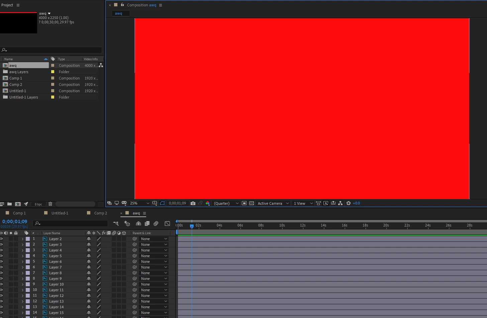Click Always Preview This View icon
Viewport: 487px width, 318px height.
[x=109, y=203]
